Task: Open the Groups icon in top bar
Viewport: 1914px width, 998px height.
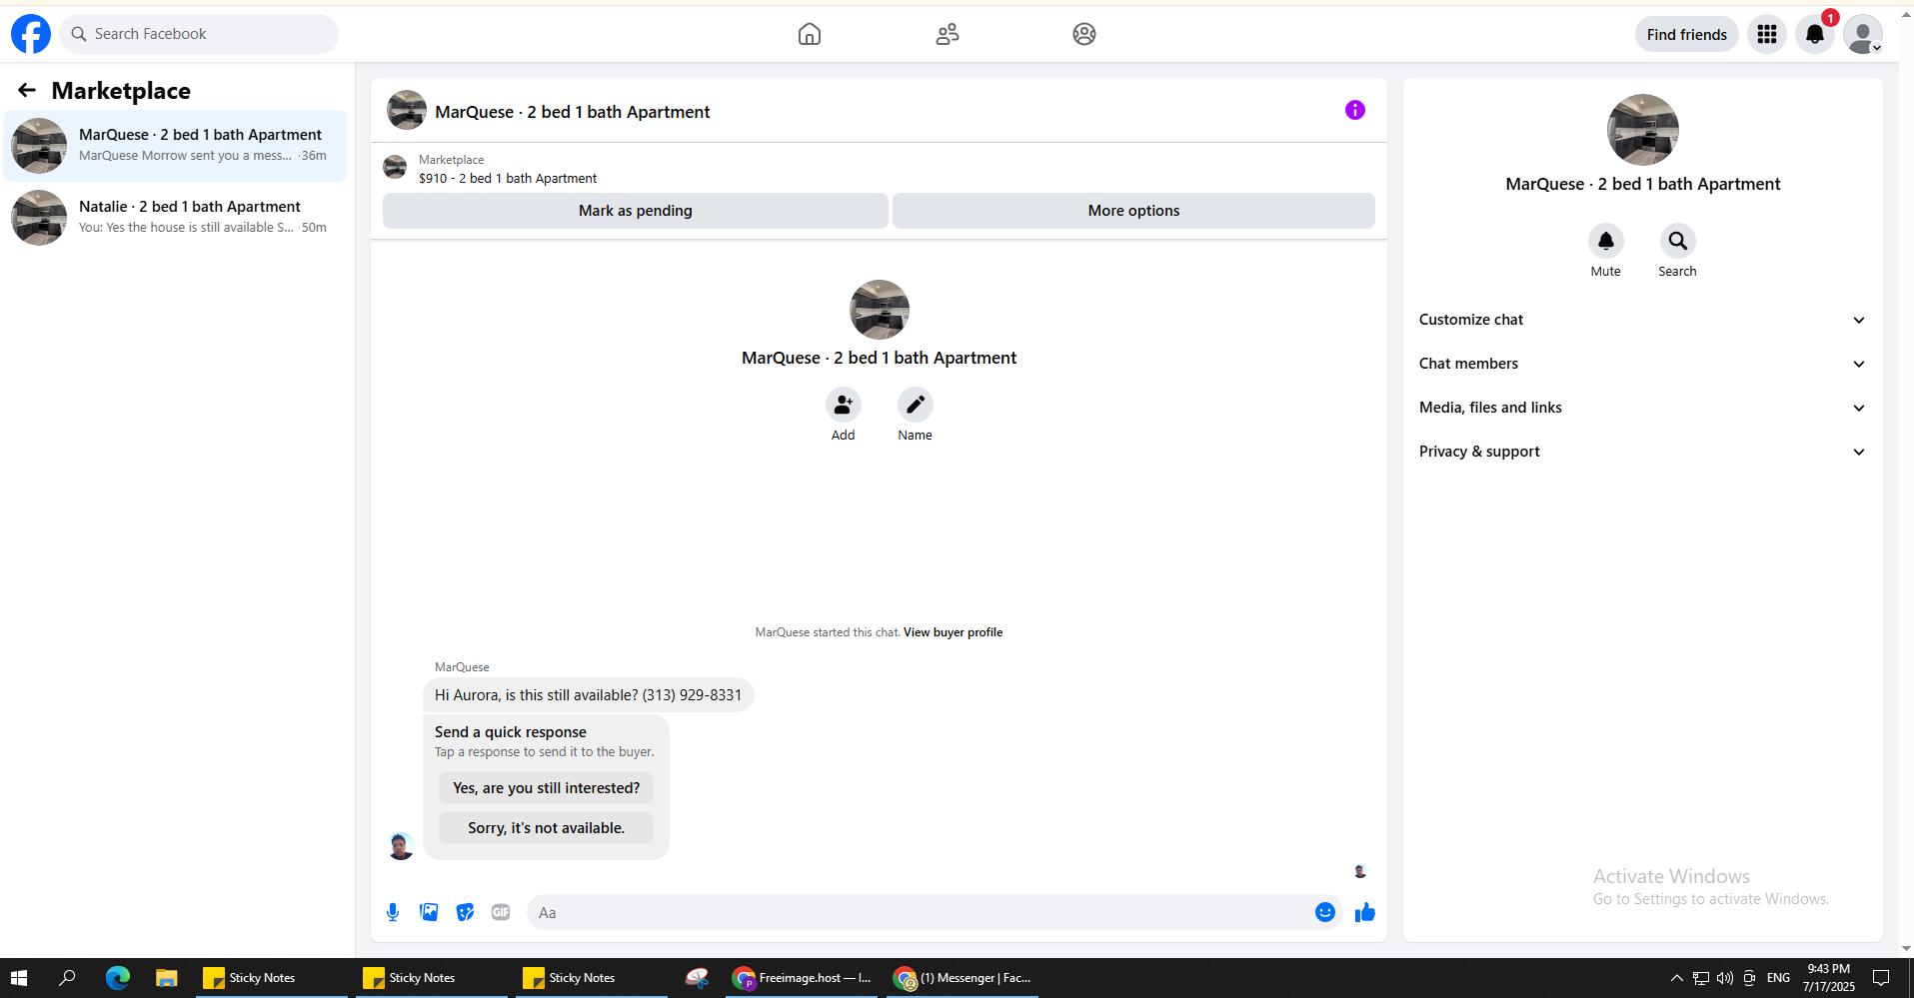Action: [x=1084, y=34]
